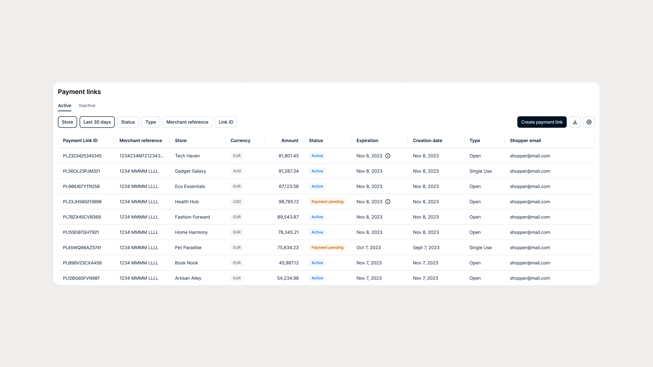Click the Amount column header

(289, 140)
